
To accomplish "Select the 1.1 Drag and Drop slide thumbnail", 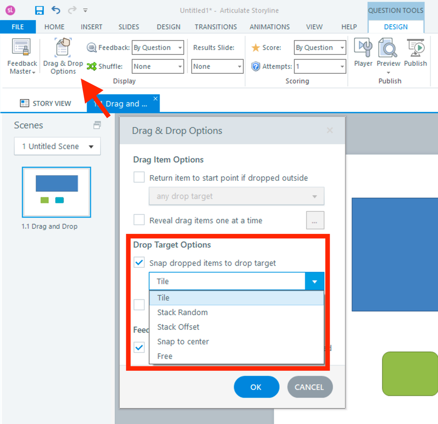I will coord(57,192).
